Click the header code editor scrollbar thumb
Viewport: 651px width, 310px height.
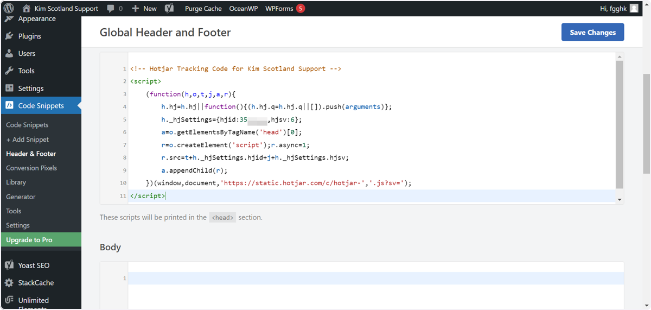tap(620, 125)
